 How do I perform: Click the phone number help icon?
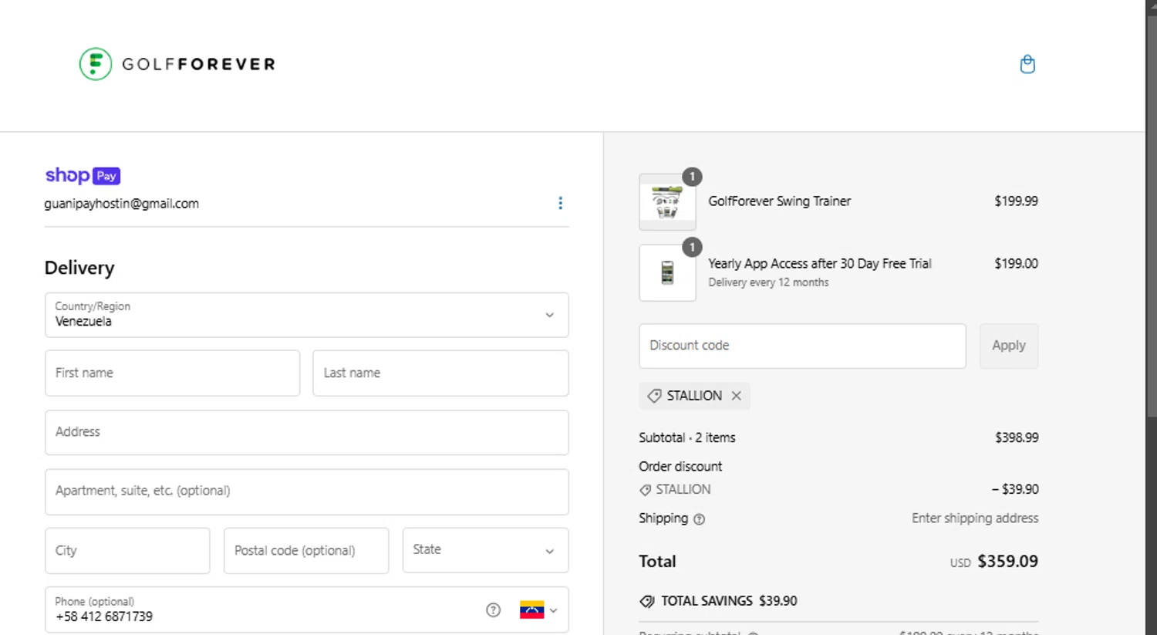tap(494, 610)
